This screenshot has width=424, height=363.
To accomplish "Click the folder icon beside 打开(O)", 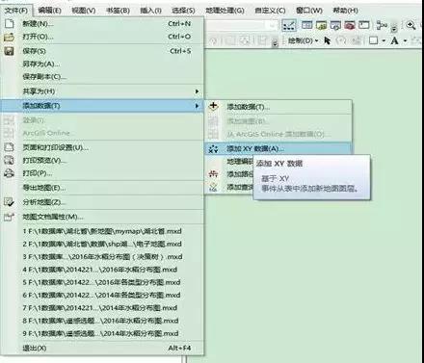I will pyautogui.click(x=9, y=37).
